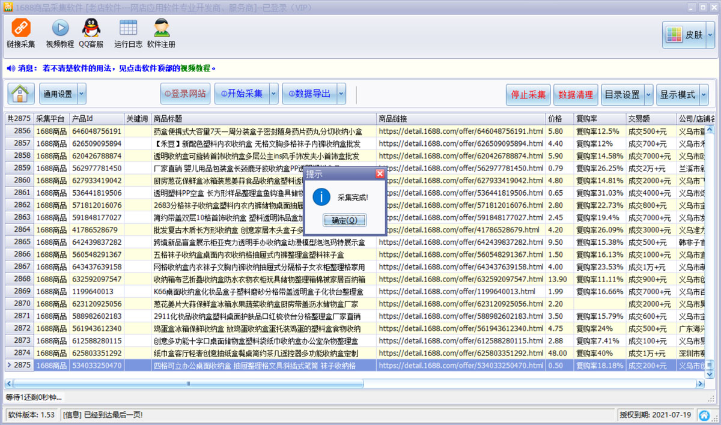This screenshot has width=721, height=425.
Task: Click the 数据清理 data cleanup button
Action: [x=576, y=94]
